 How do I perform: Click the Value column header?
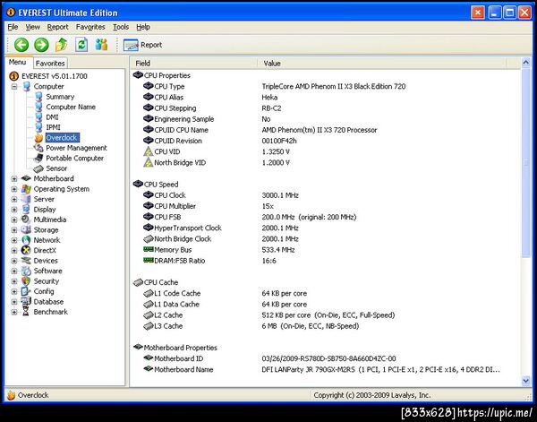click(382, 63)
